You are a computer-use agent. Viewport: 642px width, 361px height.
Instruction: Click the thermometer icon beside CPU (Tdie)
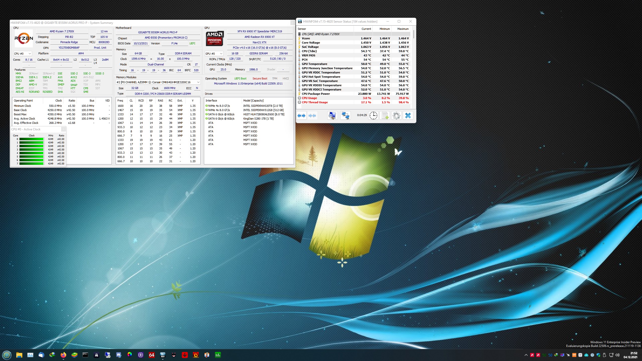[300, 51]
